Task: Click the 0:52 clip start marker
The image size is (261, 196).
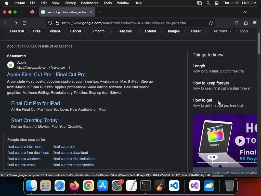Action: tap(213, 157)
